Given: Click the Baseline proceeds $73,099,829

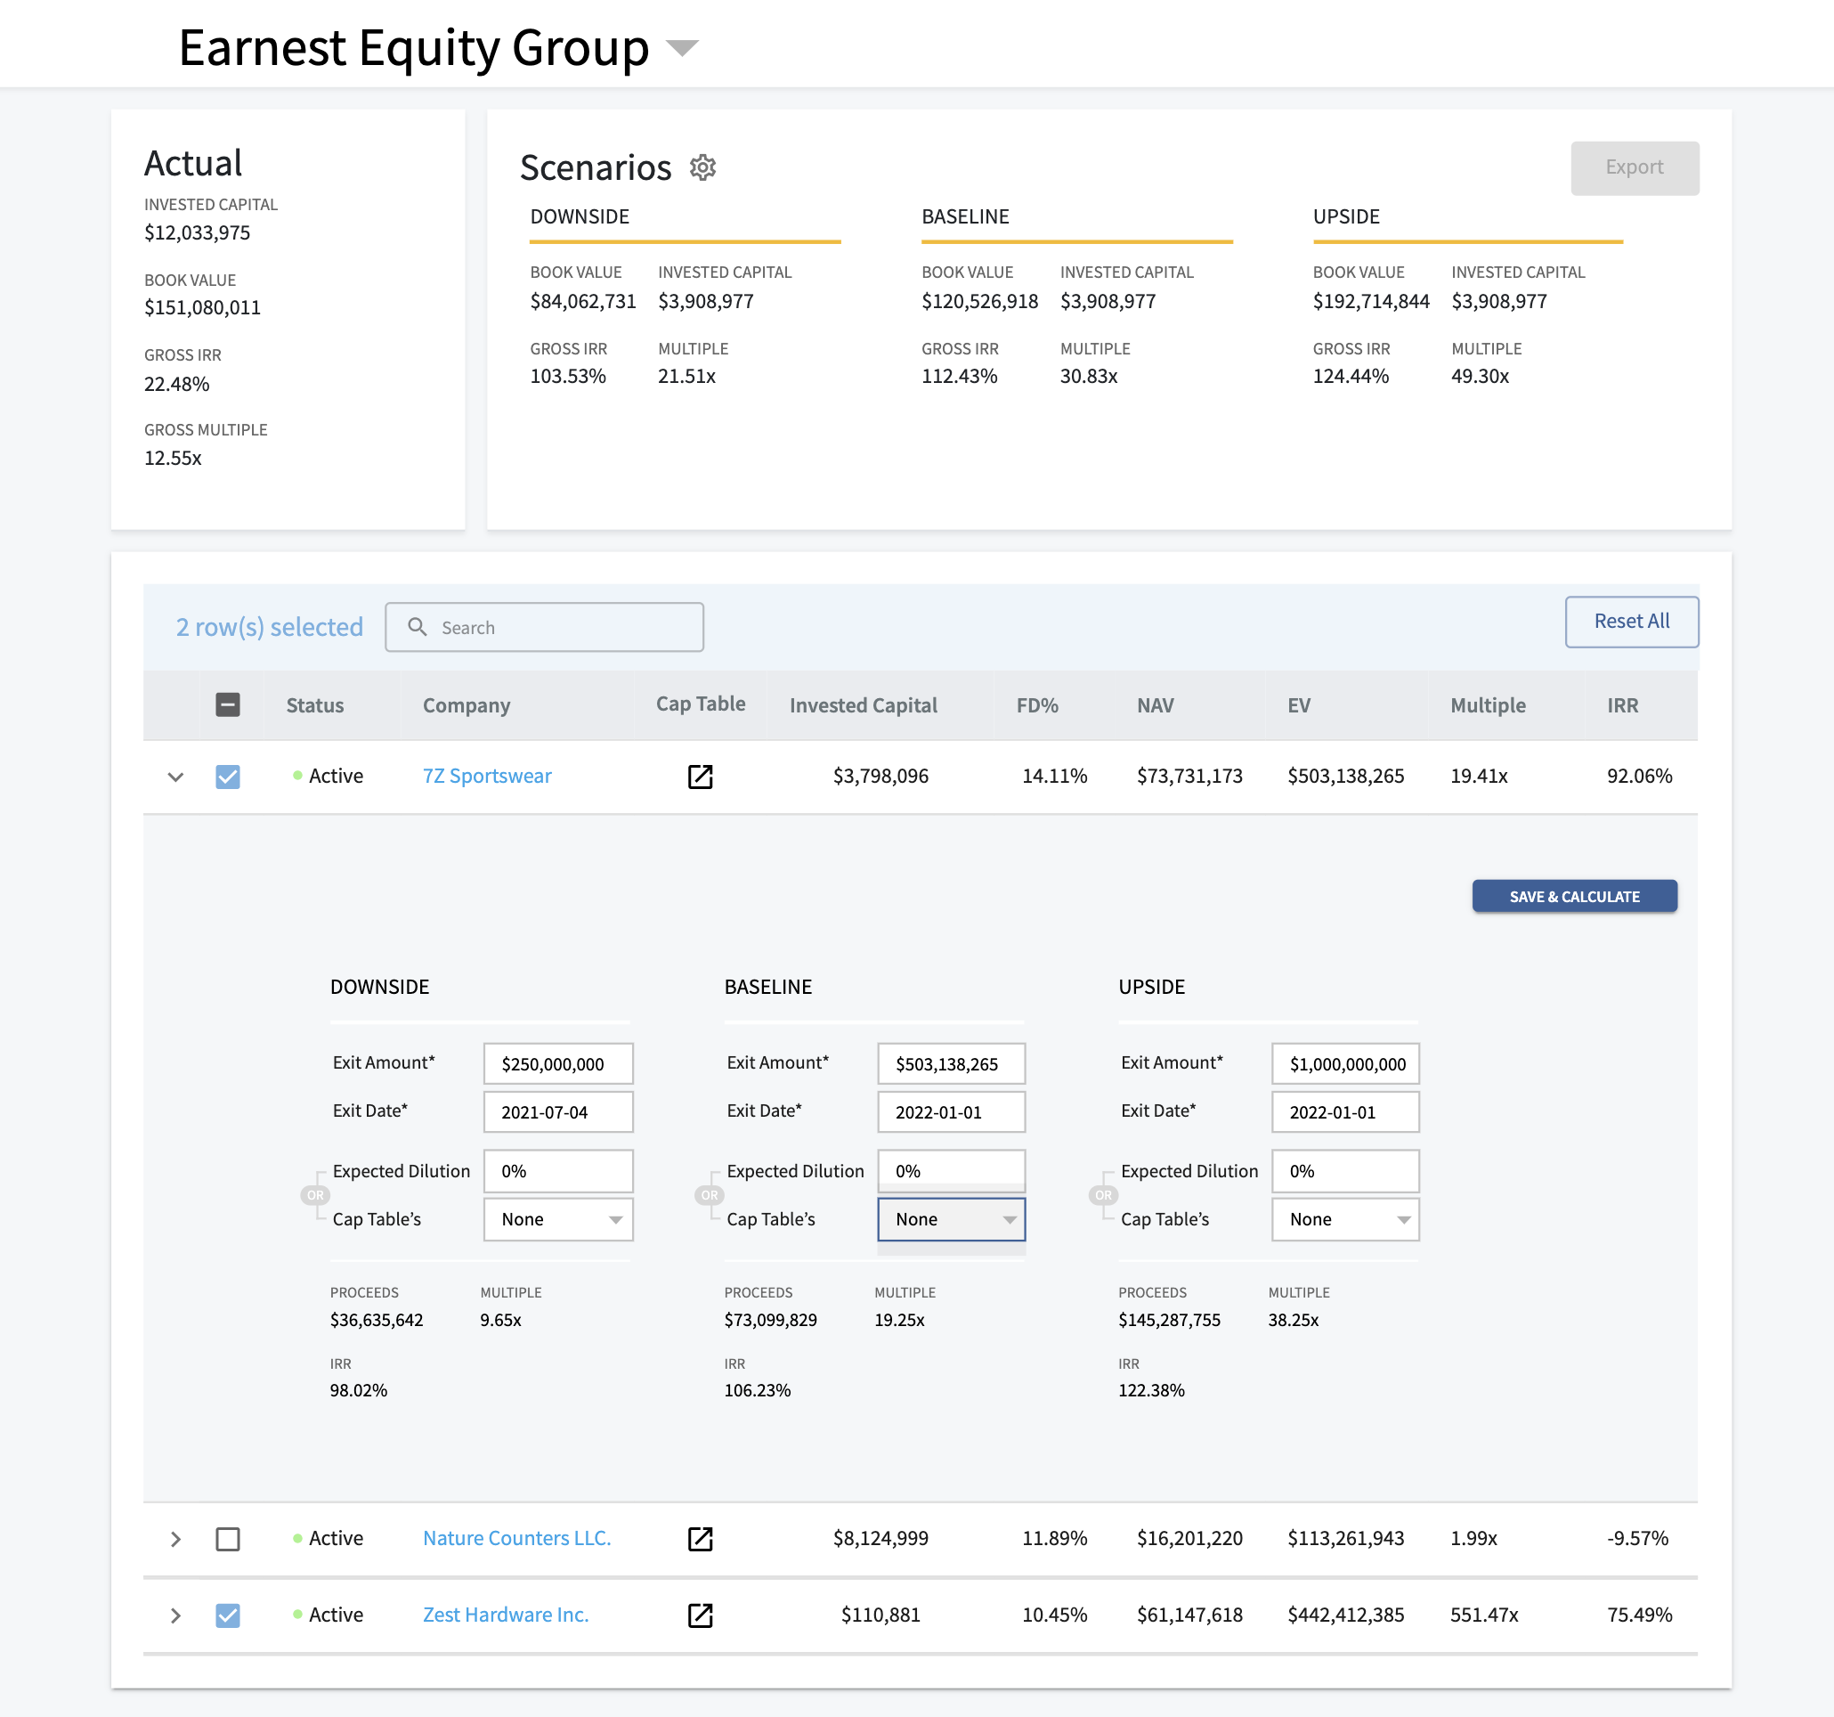Looking at the screenshot, I should 770,1321.
